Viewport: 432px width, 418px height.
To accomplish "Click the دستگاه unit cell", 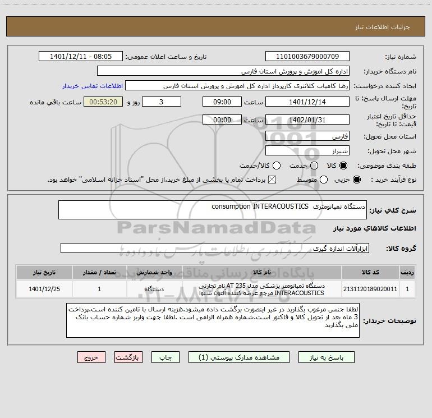I will (x=154, y=289).
